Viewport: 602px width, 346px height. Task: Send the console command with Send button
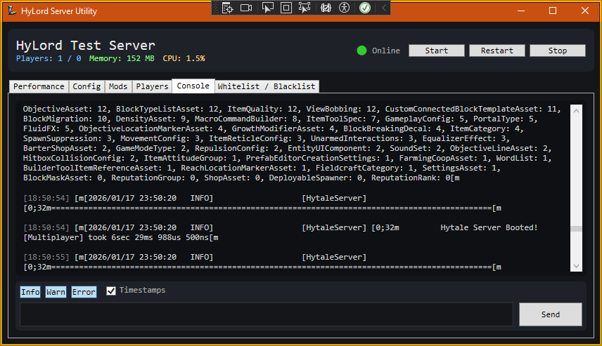(551, 314)
